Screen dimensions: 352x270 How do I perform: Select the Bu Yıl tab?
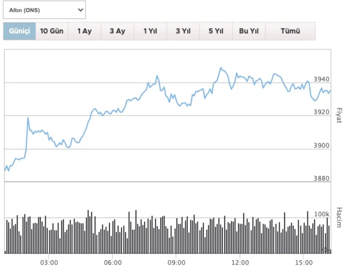point(249,31)
